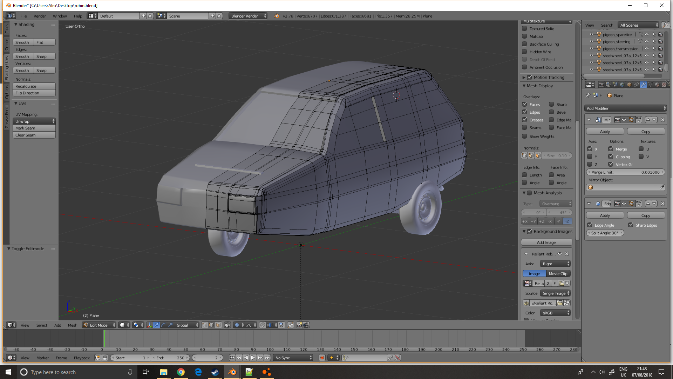This screenshot has width=673, height=379.
Task: Open the Material properties tab sphere icon
Action: tap(657, 85)
